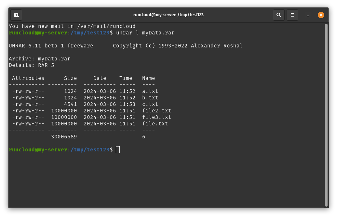This screenshot has width=337, height=217.
Task: Click the a.txt filename in the listing
Action: tap(150, 91)
